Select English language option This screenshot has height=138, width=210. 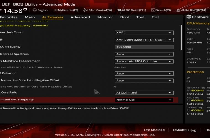[42, 10]
